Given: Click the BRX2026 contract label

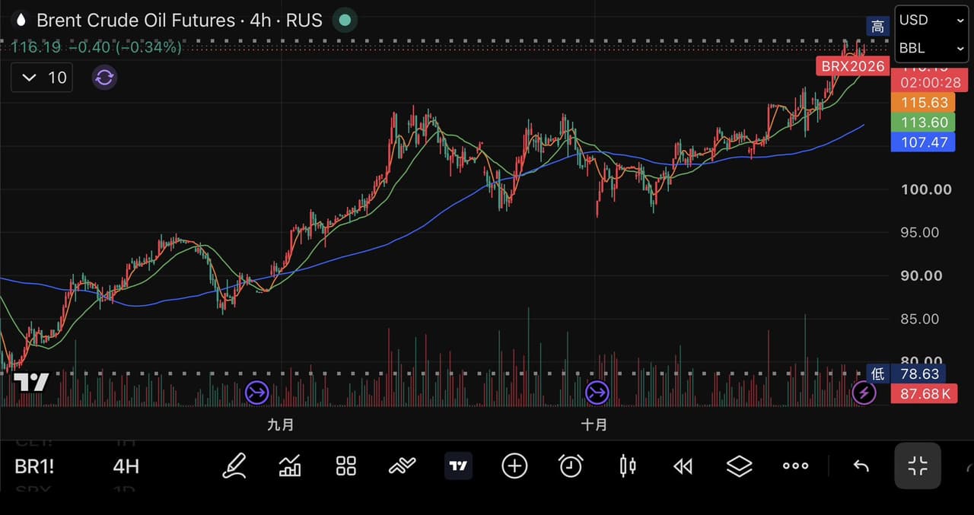Looking at the screenshot, I should [853, 66].
